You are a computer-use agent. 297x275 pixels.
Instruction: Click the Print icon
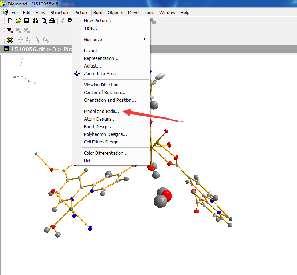[52, 21]
